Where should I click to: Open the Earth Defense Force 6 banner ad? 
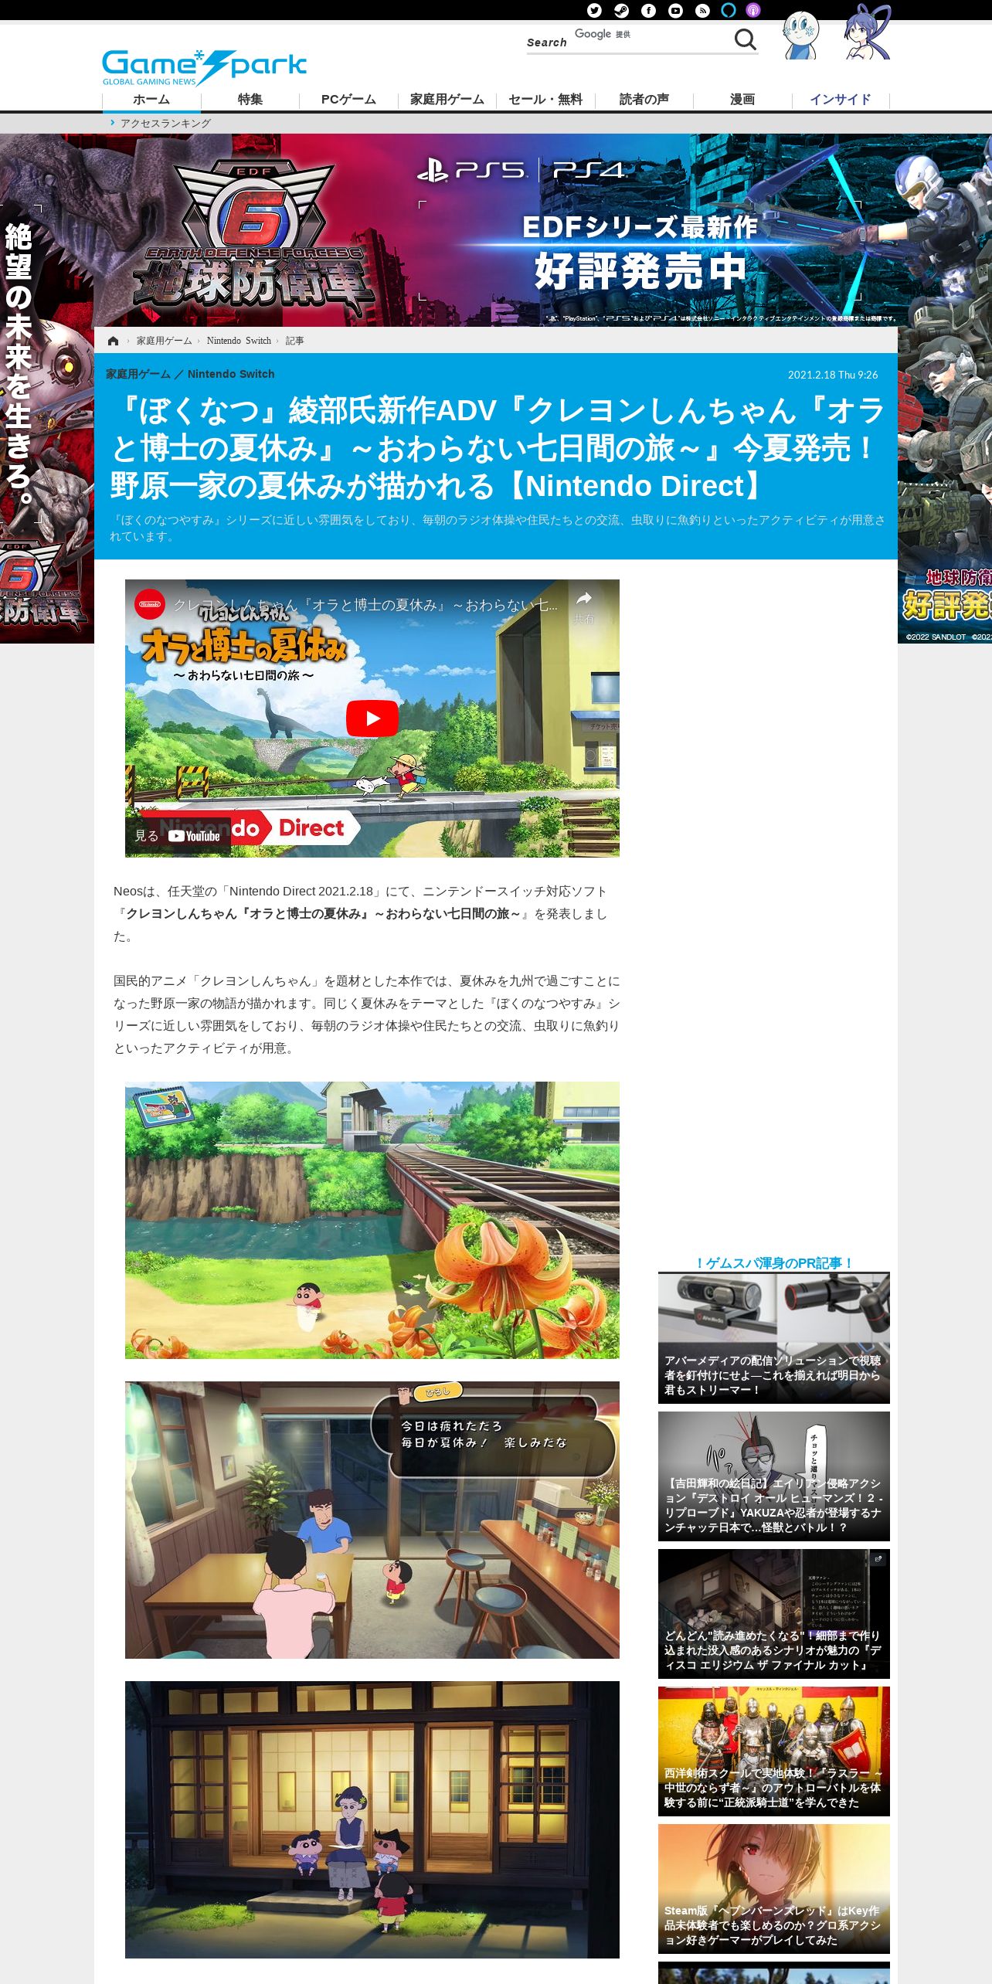click(x=496, y=230)
